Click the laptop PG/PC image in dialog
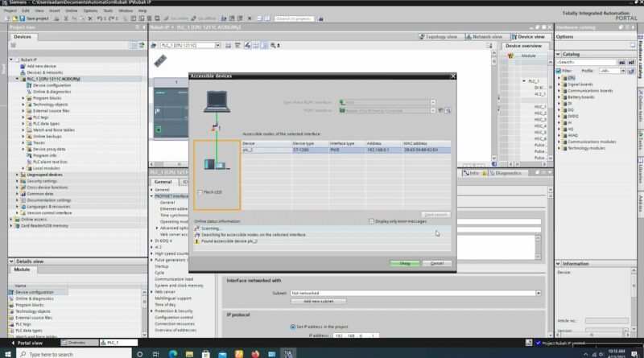This screenshot has width=644, height=358. click(x=217, y=101)
